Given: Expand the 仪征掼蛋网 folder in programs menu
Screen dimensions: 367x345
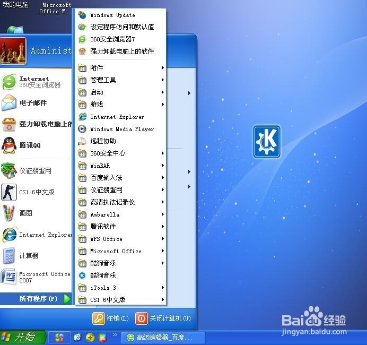Looking at the screenshot, I should [x=120, y=189].
